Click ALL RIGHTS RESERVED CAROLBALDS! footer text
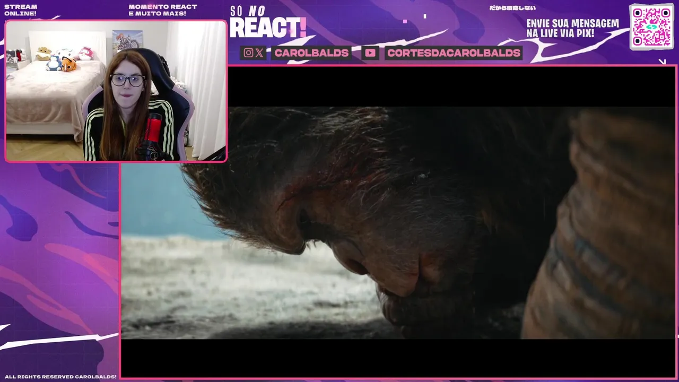Image resolution: width=679 pixels, height=382 pixels. tap(60, 377)
